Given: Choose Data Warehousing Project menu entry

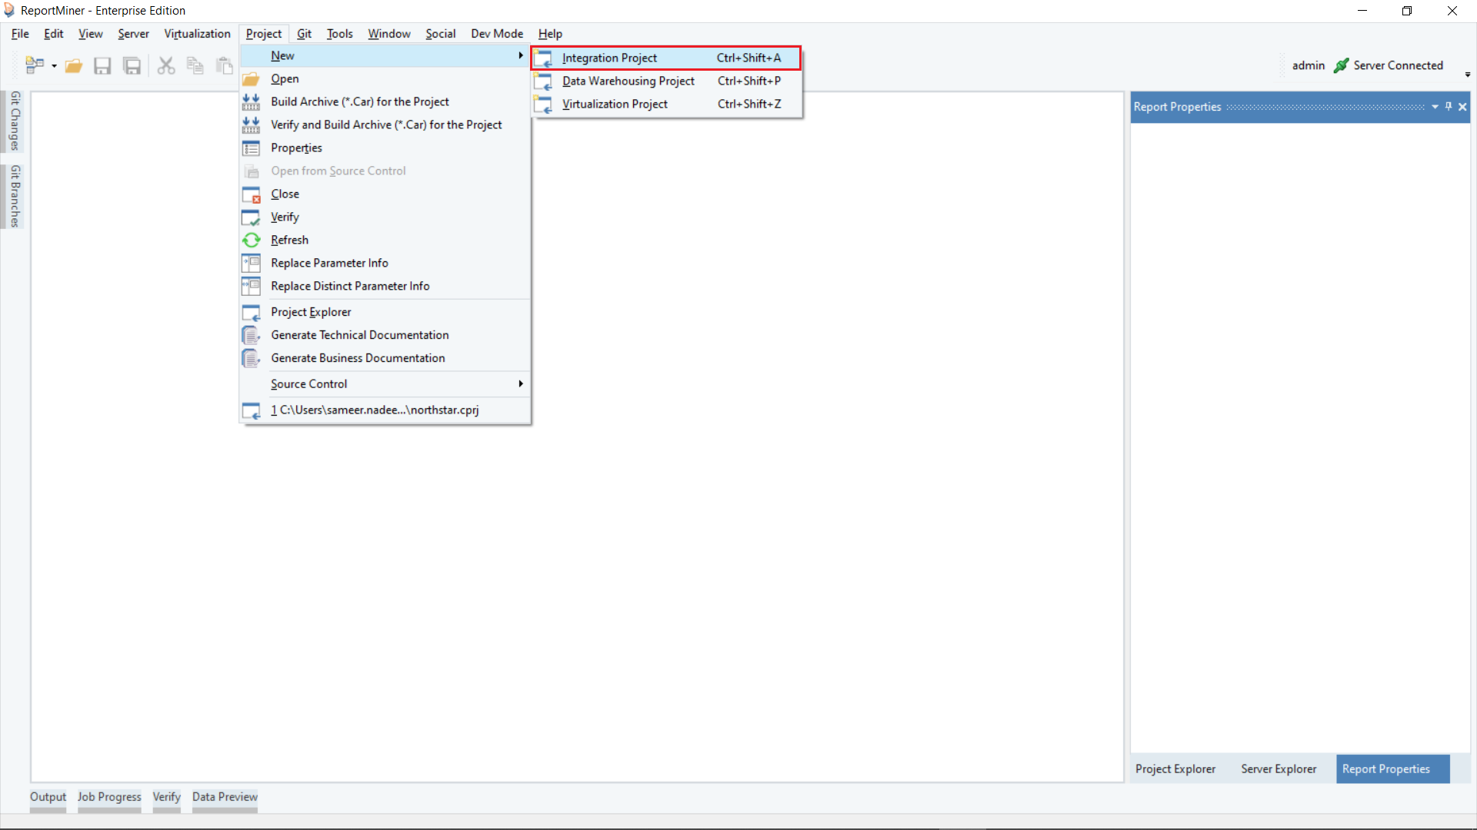Looking at the screenshot, I should (x=628, y=81).
